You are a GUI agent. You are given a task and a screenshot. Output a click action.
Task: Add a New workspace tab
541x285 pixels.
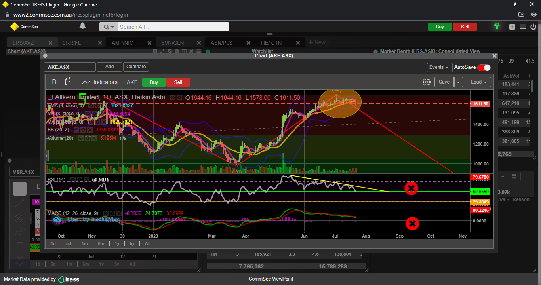tap(317, 42)
